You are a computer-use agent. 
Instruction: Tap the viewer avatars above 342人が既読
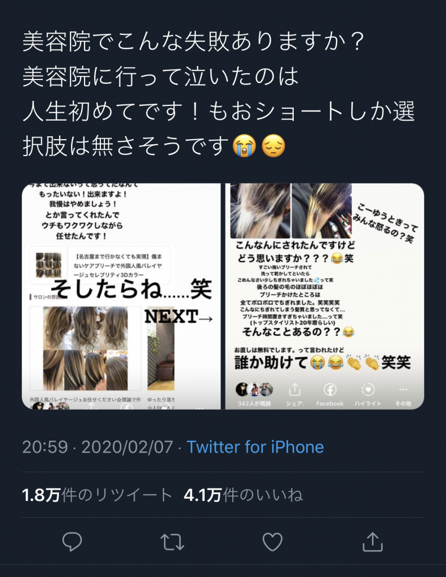click(x=254, y=389)
